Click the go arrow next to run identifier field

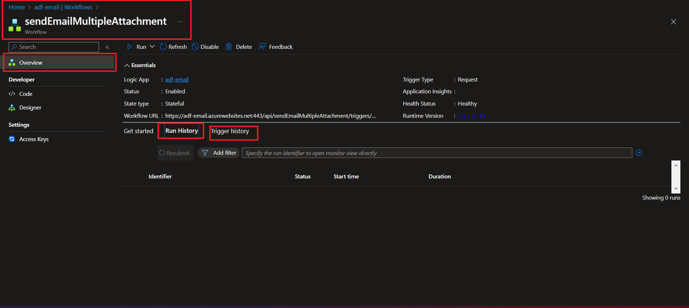639,153
